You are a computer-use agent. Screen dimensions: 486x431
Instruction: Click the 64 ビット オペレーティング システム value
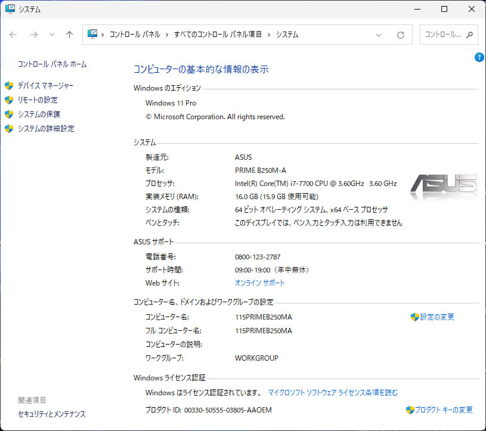(x=311, y=209)
